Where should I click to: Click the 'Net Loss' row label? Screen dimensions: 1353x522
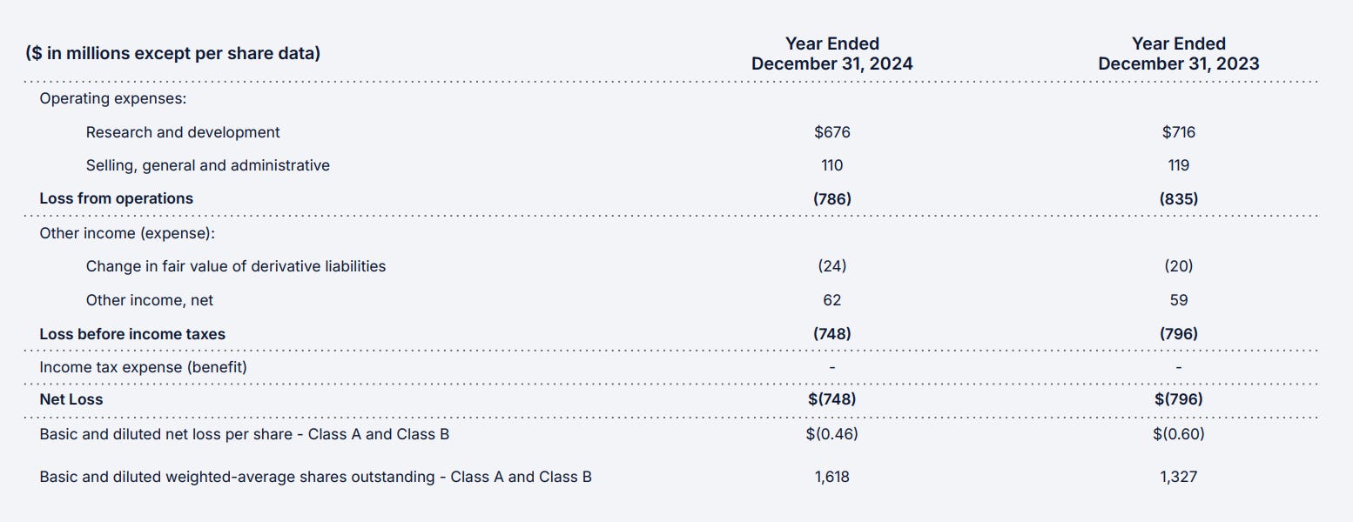(71, 399)
